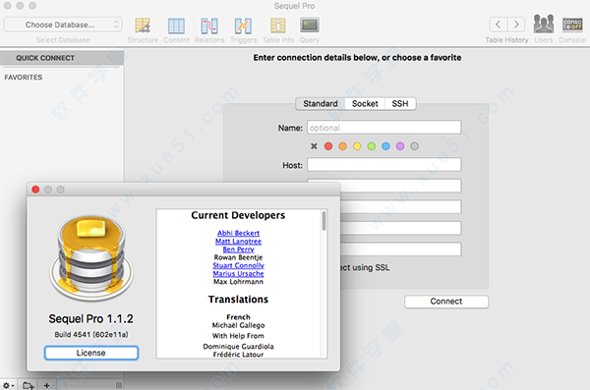
Task: Open the Stuart Connolly link
Action: [238, 265]
